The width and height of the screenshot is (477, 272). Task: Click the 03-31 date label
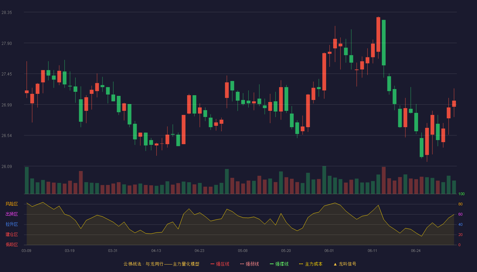click(113, 251)
